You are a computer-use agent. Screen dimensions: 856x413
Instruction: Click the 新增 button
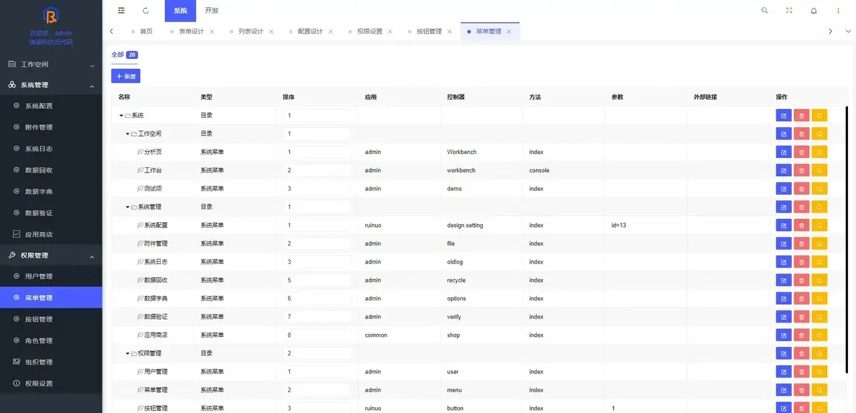[125, 76]
